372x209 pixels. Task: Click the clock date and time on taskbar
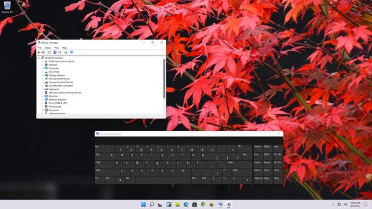(355, 204)
